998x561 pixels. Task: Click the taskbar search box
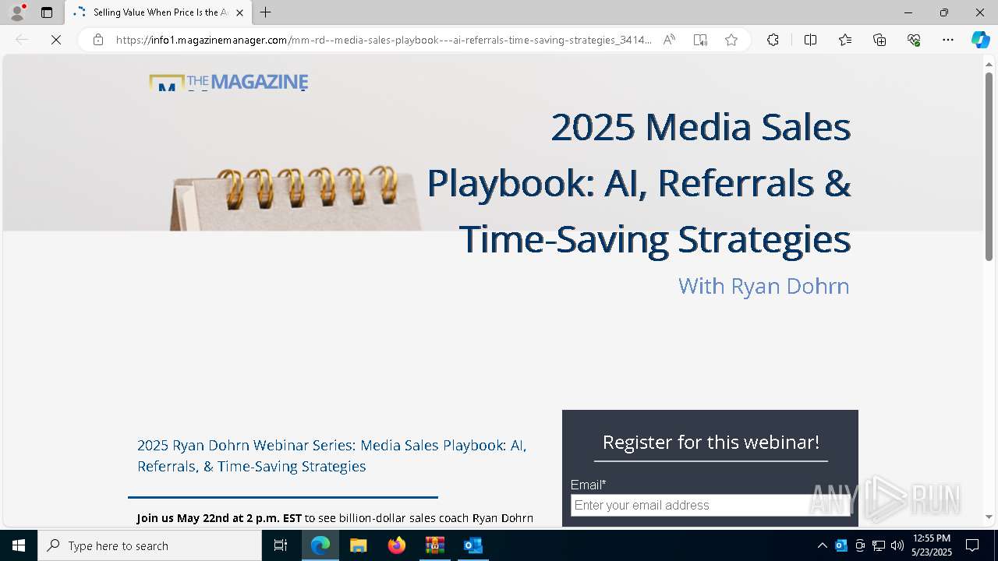pyautogui.click(x=150, y=545)
